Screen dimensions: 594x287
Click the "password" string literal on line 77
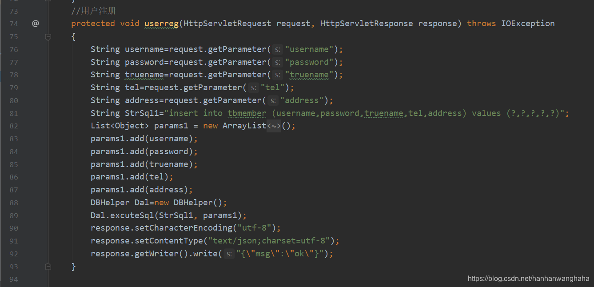click(309, 62)
